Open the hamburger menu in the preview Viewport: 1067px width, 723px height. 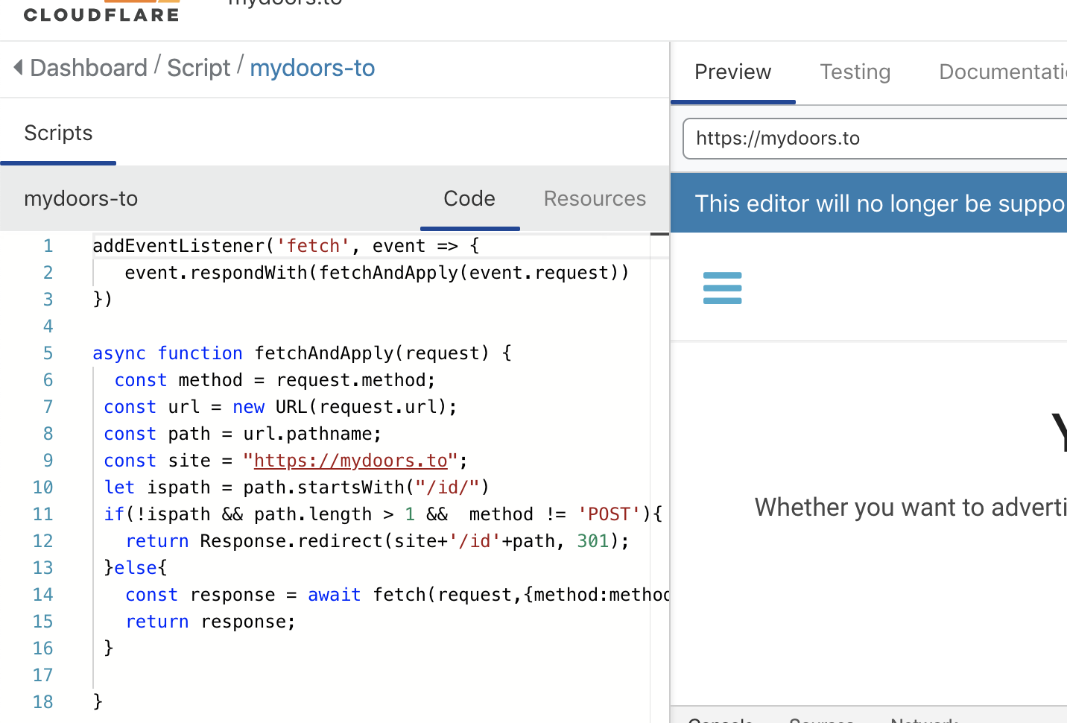point(722,288)
